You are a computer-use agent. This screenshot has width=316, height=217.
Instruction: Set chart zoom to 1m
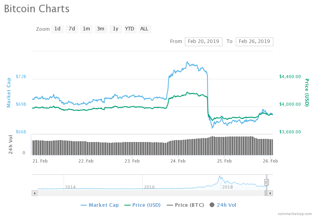click(x=87, y=29)
